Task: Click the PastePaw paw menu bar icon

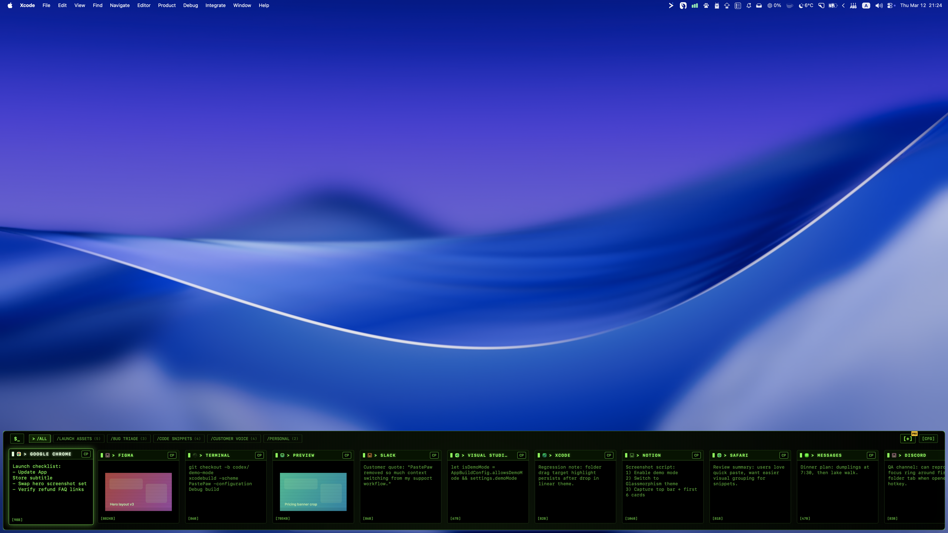Action: [706, 6]
